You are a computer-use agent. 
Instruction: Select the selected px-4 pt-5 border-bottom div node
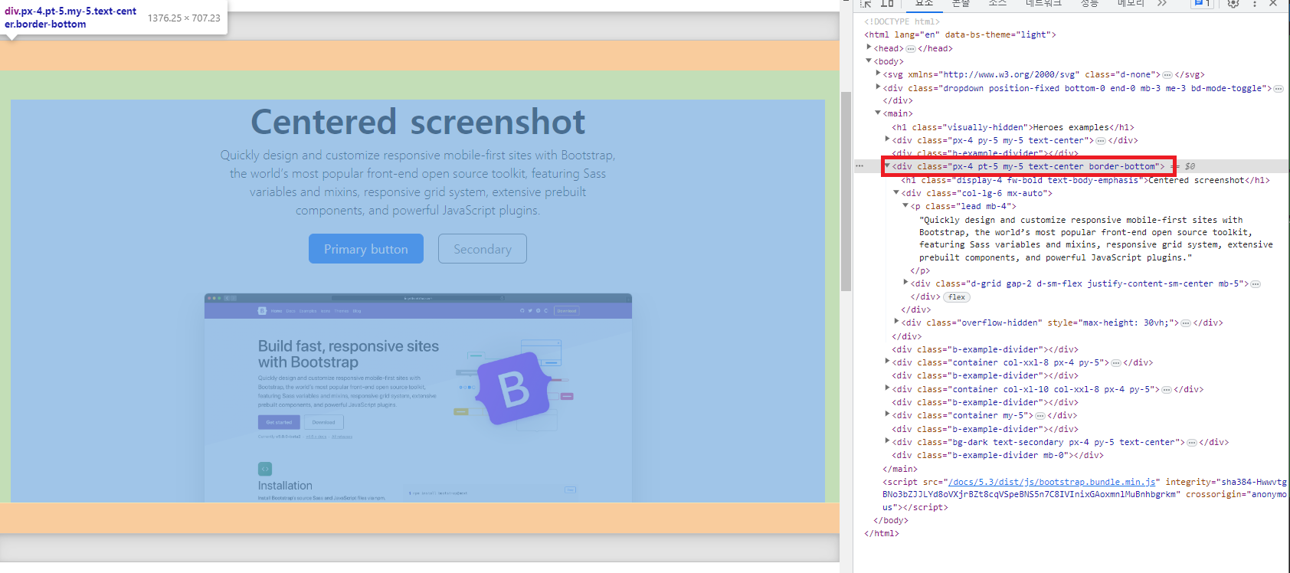coord(1028,166)
